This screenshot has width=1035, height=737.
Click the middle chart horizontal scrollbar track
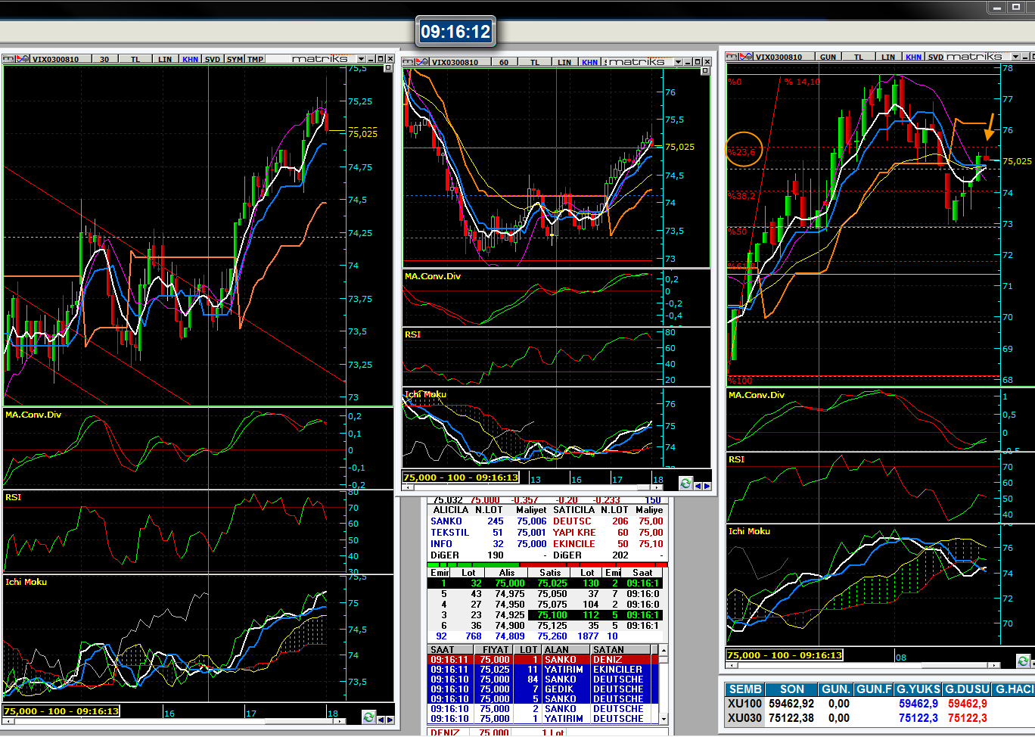tap(530, 487)
